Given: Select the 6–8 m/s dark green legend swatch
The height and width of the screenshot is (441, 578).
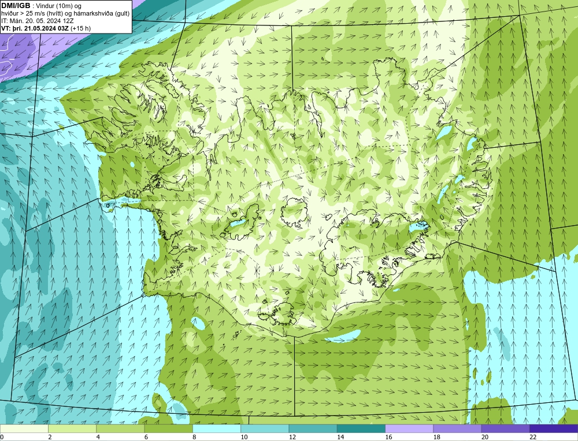Looking at the screenshot, I should tap(168, 429).
